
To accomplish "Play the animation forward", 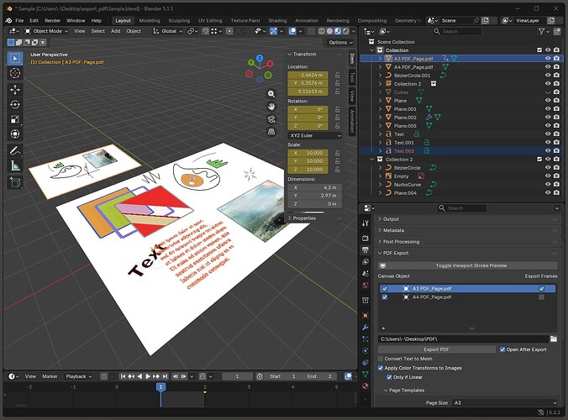I will 148,376.
